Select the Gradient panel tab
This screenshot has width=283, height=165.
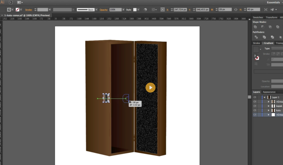(268, 43)
